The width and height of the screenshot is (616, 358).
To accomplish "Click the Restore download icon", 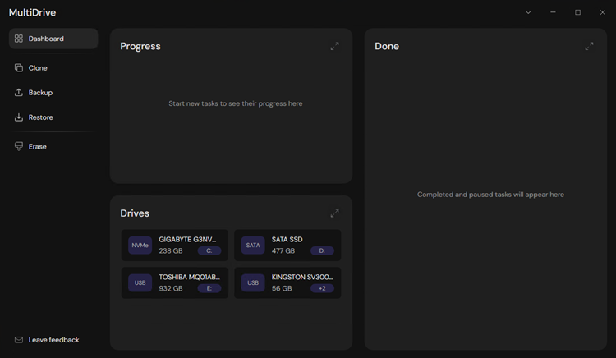I will [19, 117].
